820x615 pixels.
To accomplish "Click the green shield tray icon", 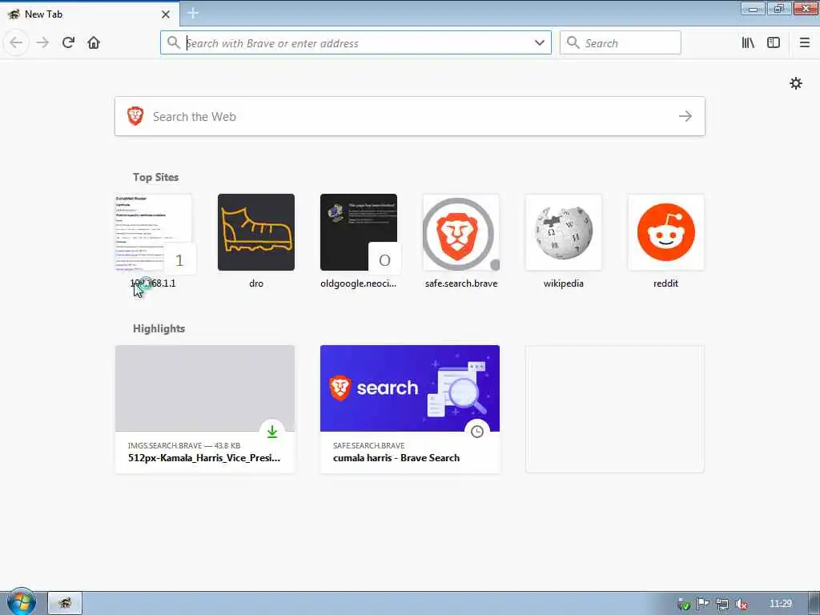I will 684,604.
